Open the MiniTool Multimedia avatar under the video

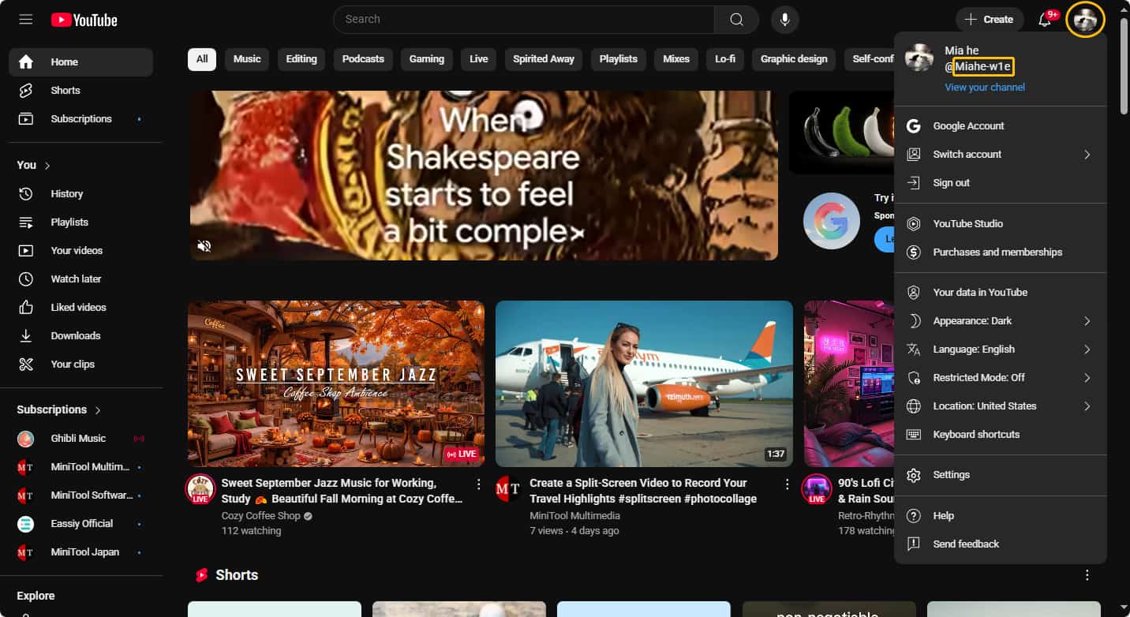[x=509, y=489]
